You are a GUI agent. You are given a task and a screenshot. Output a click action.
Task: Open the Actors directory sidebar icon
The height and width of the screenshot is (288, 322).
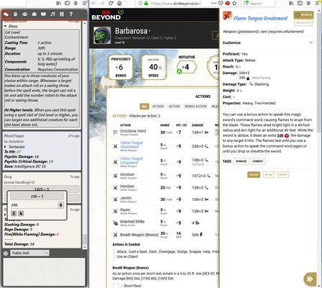[x=24, y=14]
